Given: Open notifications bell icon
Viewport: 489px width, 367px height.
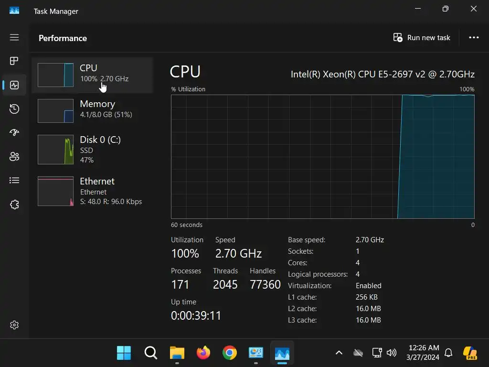Looking at the screenshot, I should tap(448, 353).
